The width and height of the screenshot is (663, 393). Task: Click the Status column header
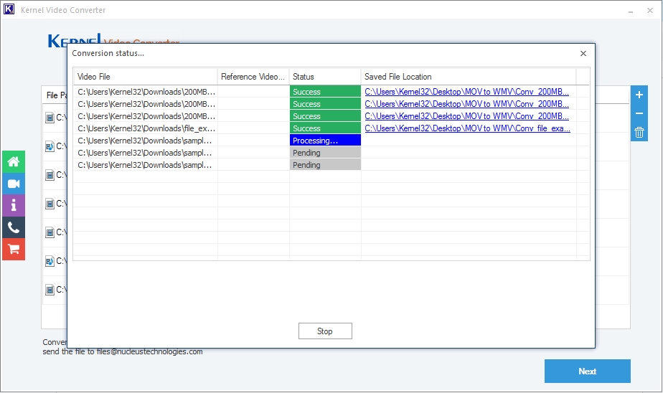click(325, 77)
